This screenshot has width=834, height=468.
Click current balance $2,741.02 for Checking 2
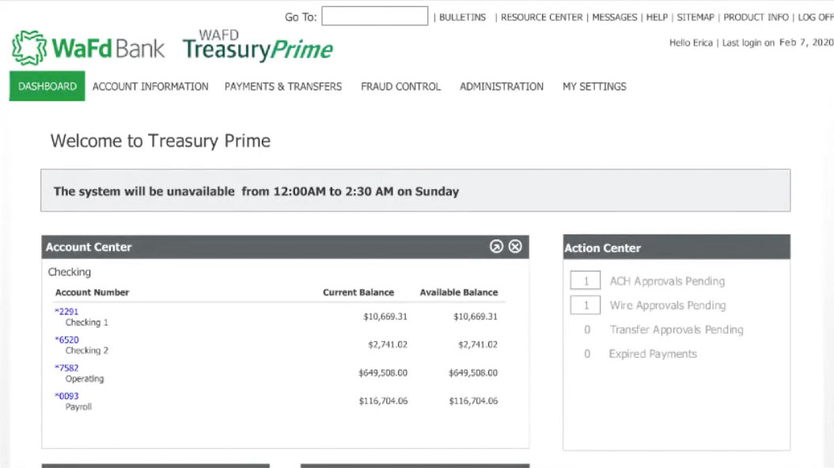pos(388,345)
